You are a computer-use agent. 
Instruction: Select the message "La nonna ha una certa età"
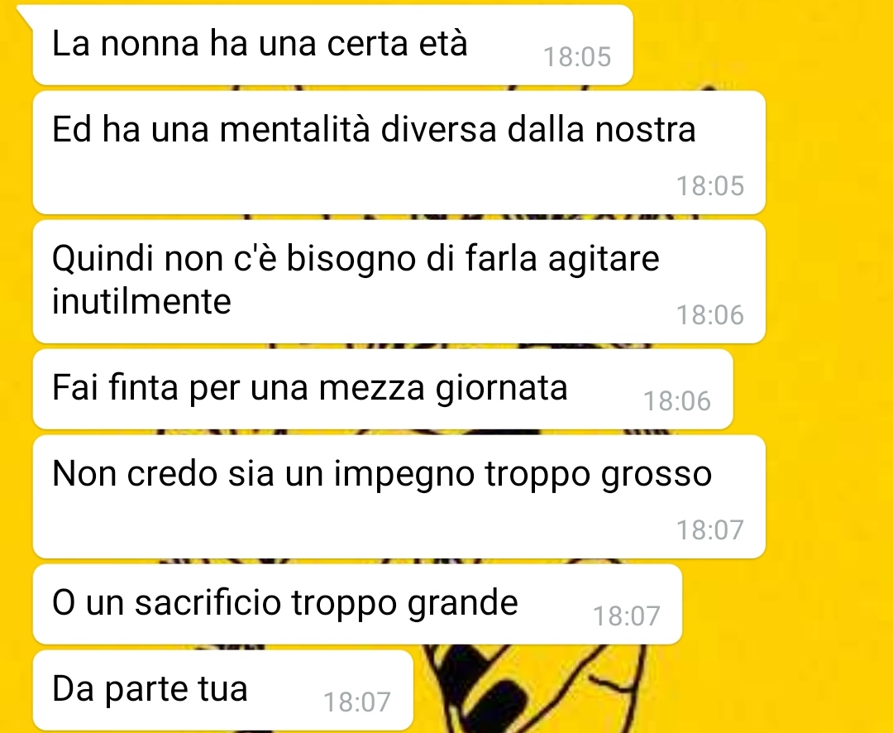pyautogui.click(x=333, y=45)
